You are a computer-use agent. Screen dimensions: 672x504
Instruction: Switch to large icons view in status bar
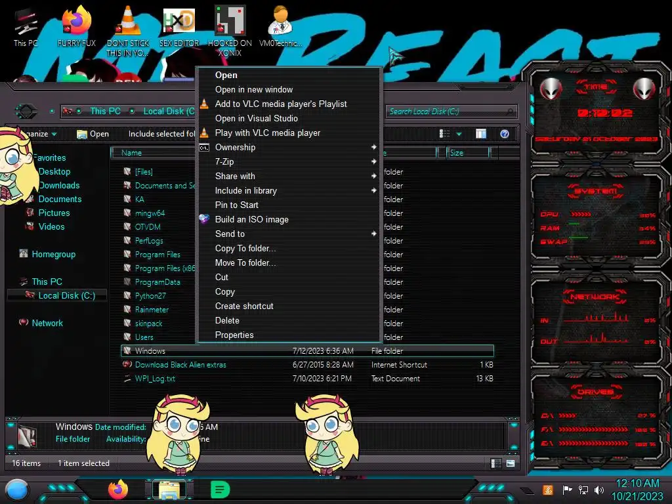(511, 463)
